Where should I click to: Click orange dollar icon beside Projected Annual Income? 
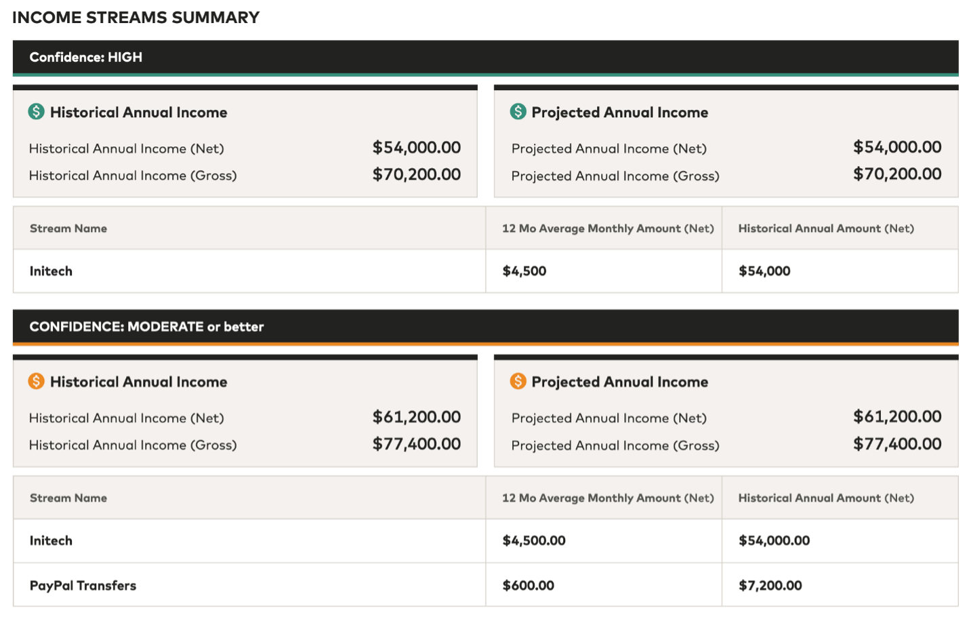click(518, 381)
